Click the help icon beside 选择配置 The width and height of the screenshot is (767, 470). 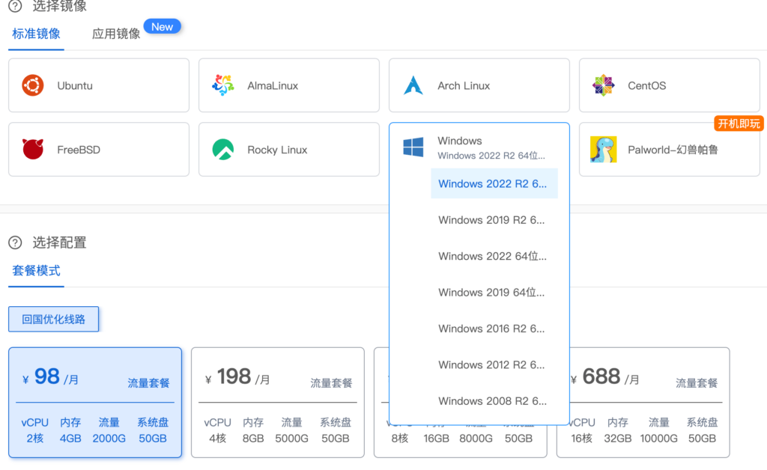coord(15,242)
